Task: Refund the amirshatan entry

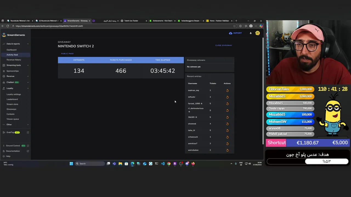Action: point(227,150)
